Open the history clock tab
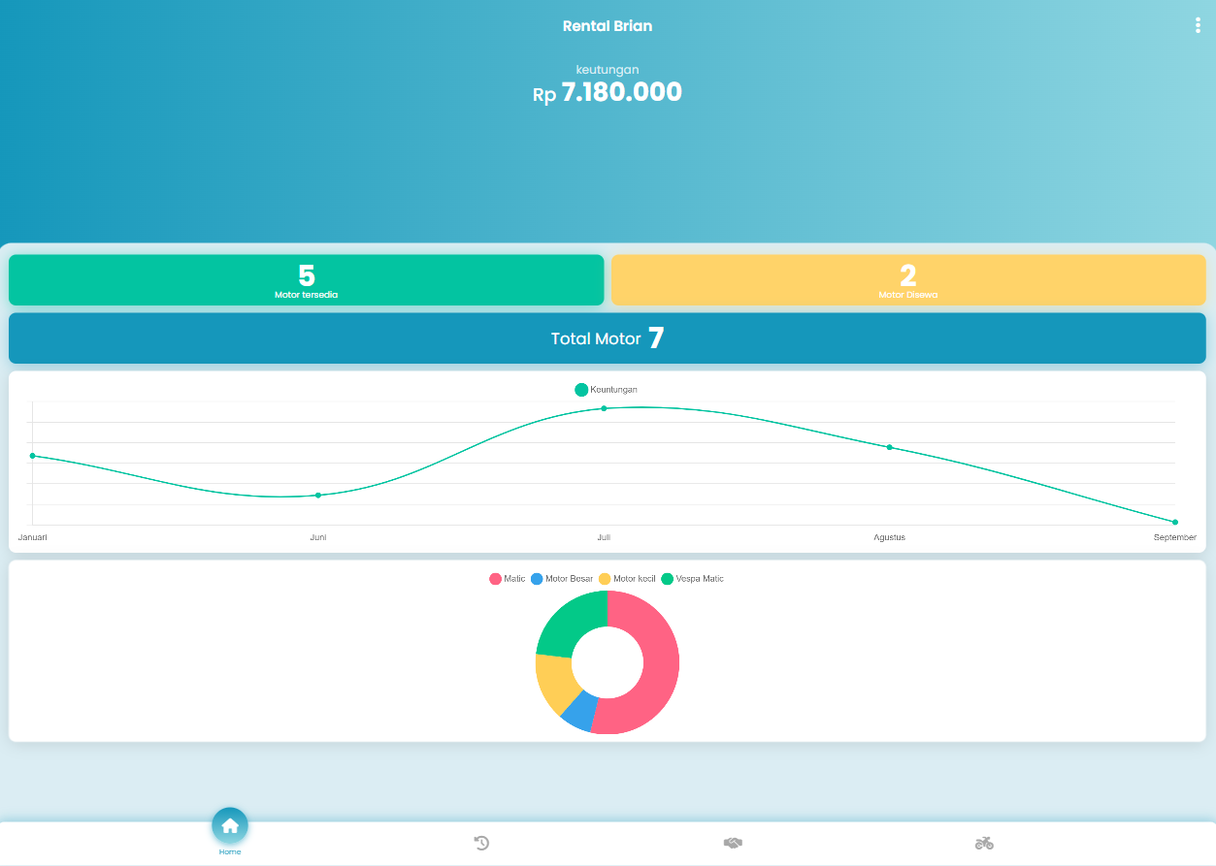 coord(481,843)
